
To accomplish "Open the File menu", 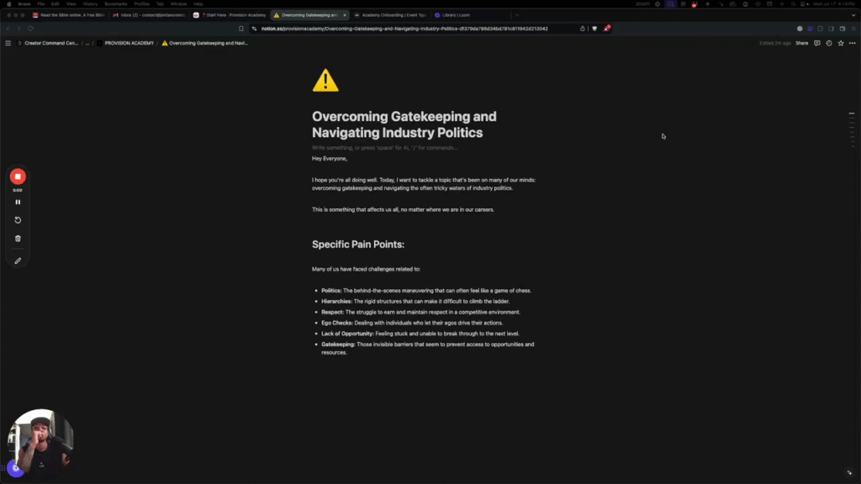I will [x=40, y=4].
